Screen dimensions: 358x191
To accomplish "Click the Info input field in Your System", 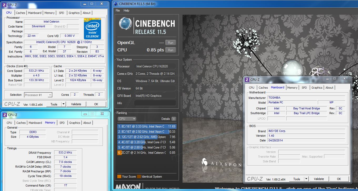I will click(155, 103).
